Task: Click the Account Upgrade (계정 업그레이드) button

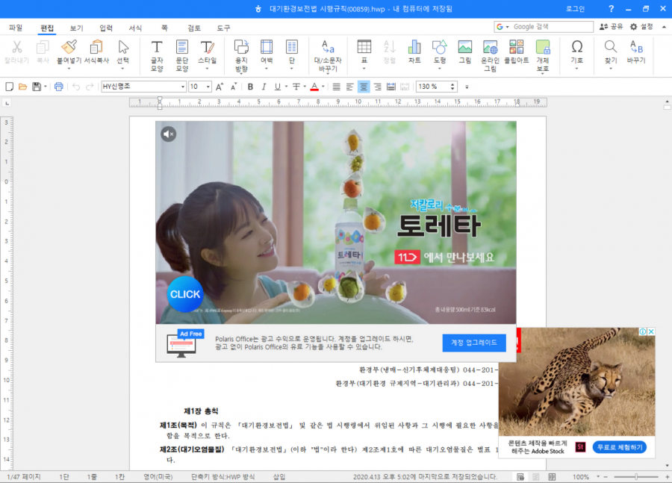Action: pyautogui.click(x=474, y=343)
